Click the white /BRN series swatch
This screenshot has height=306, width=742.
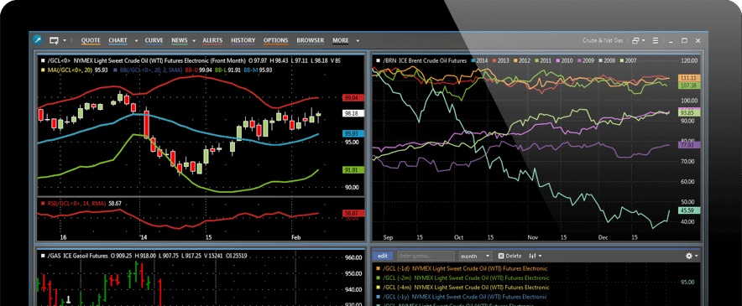point(378,61)
